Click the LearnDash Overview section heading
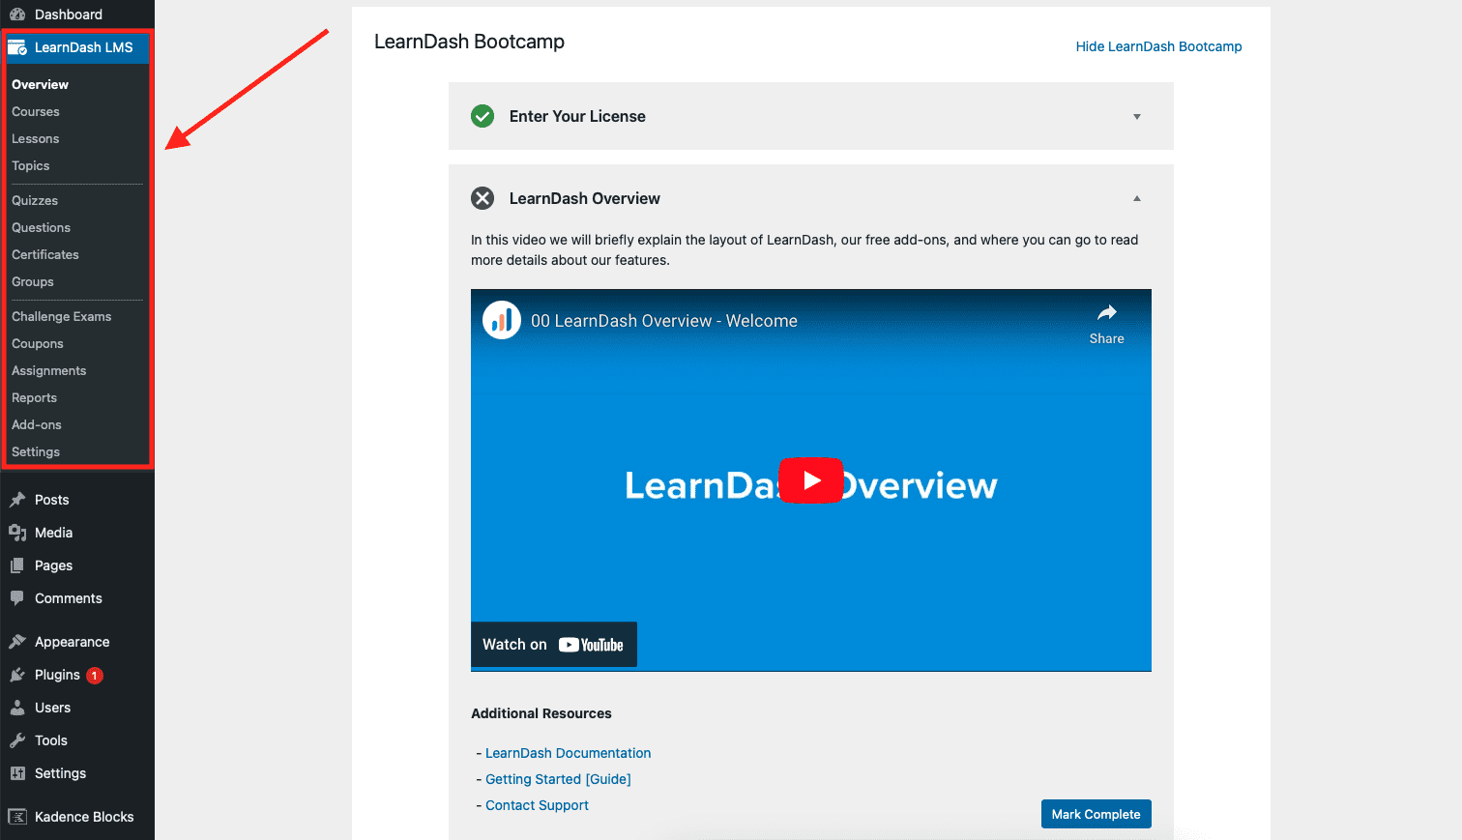1462x840 pixels. pyautogui.click(x=585, y=198)
